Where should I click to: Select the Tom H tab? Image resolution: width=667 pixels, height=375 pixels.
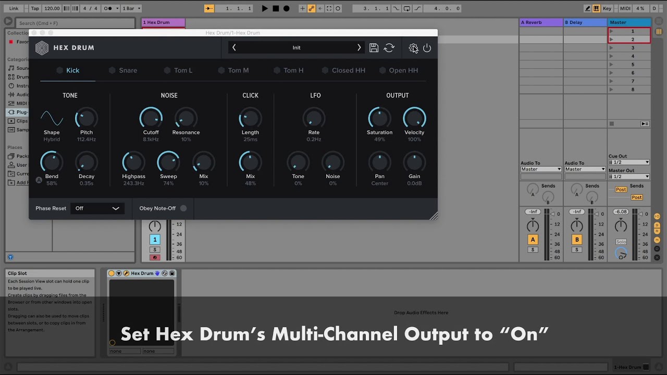[289, 70]
